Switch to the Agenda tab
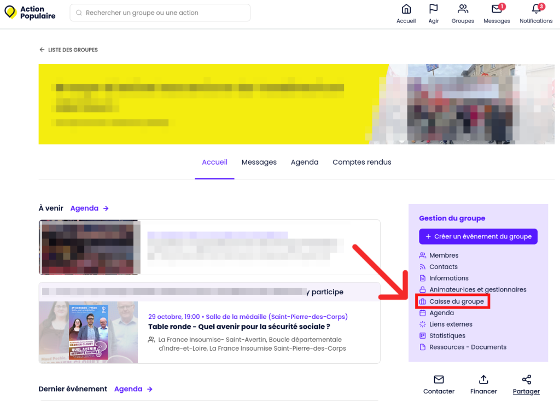 pos(305,162)
